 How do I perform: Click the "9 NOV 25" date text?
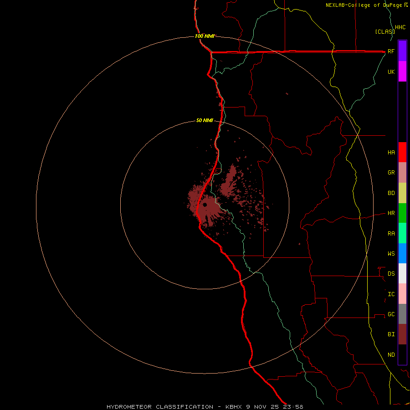262,407
